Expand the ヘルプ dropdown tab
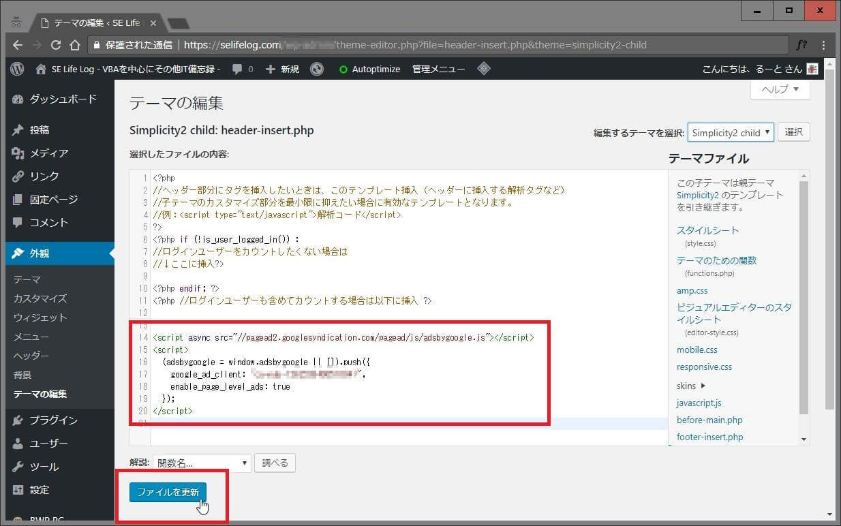The height and width of the screenshot is (526, 841). pyautogui.click(x=780, y=90)
